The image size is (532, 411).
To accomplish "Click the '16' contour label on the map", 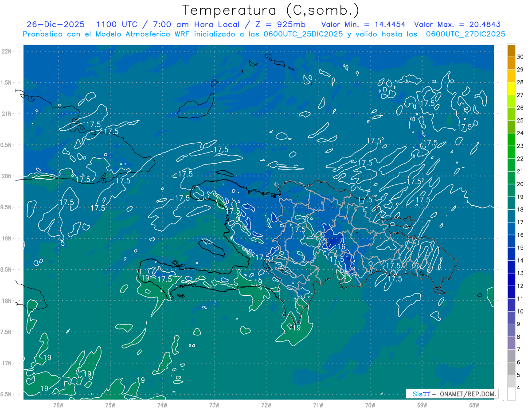I will click(341, 247).
